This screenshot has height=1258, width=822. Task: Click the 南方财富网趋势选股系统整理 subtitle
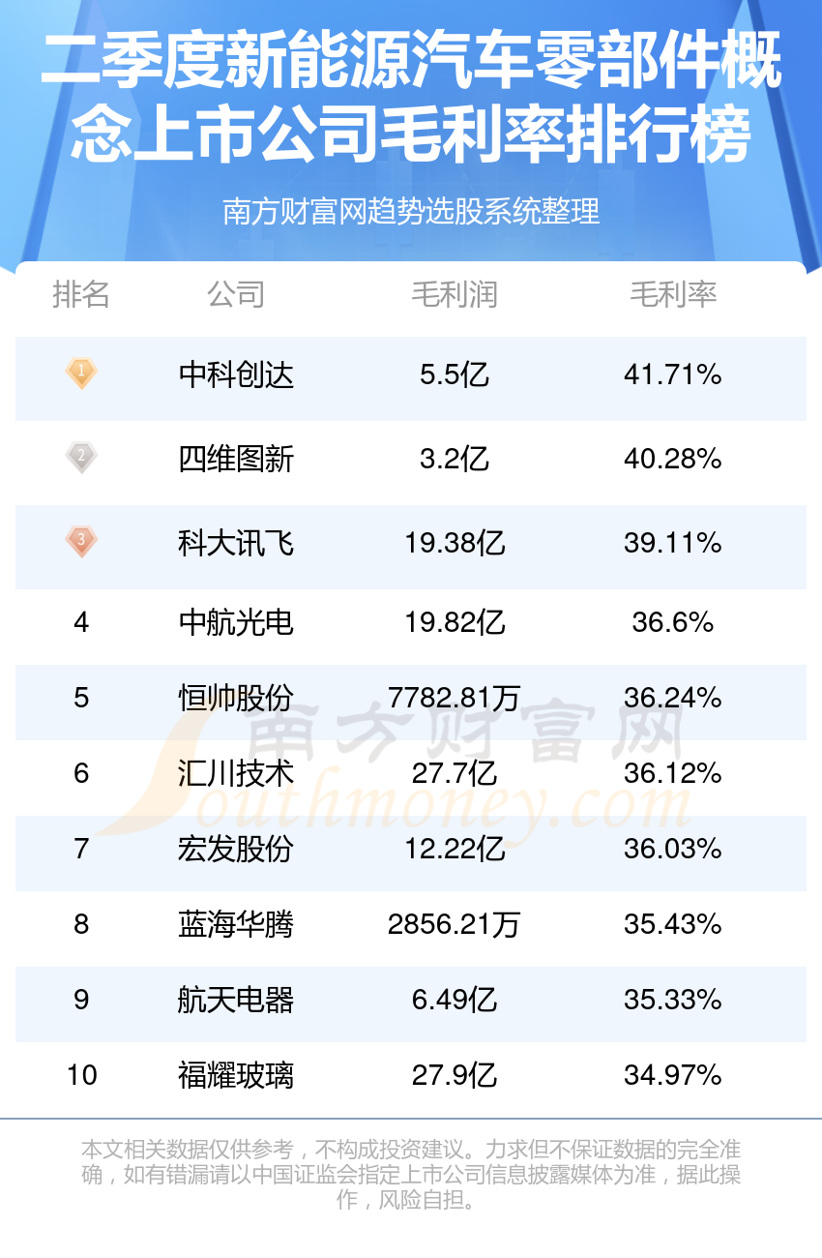coord(411,211)
